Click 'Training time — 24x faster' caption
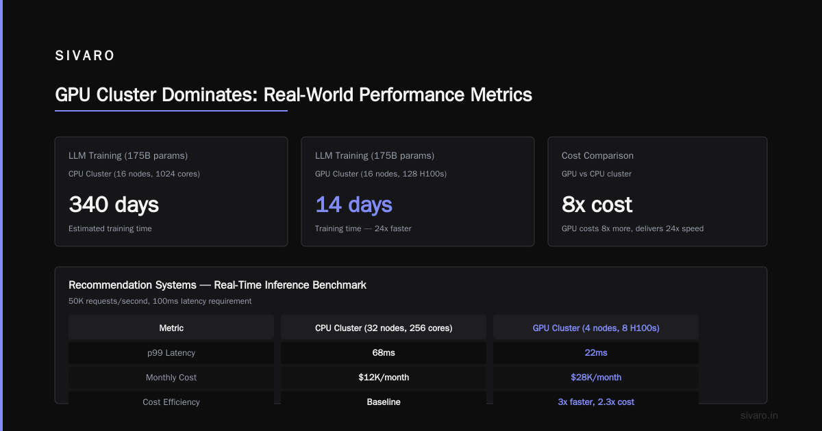This screenshot has height=431, width=822. 363,228
